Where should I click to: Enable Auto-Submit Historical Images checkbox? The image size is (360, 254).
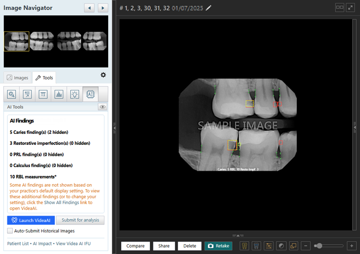(x=10, y=231)
